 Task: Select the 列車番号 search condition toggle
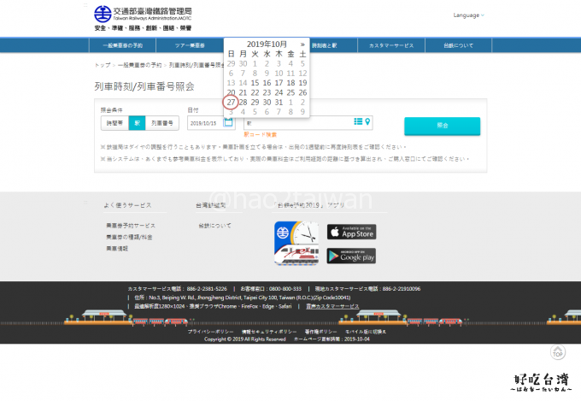[x=161, y=123]
